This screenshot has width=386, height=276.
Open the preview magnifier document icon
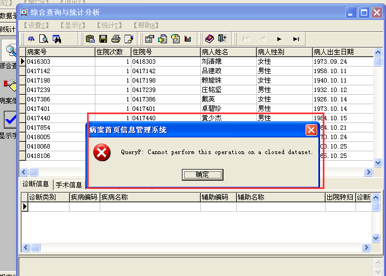click(44, 39)
